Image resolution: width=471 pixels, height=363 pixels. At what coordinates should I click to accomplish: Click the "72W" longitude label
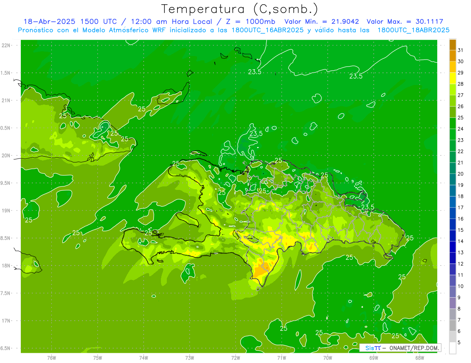click(x=235, y=358)
